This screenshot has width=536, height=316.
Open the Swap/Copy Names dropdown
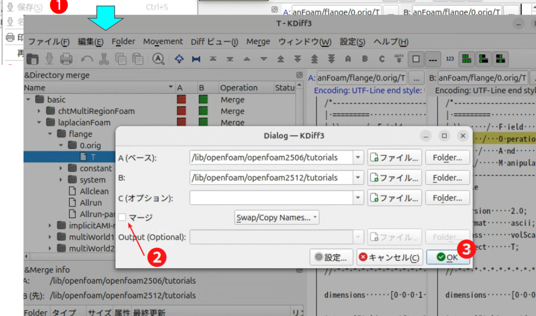click(277, 217)
